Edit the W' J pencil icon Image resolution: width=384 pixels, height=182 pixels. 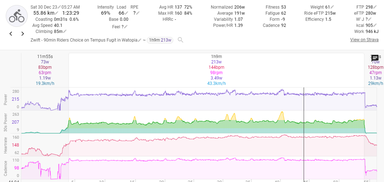[x=370, y=19]
